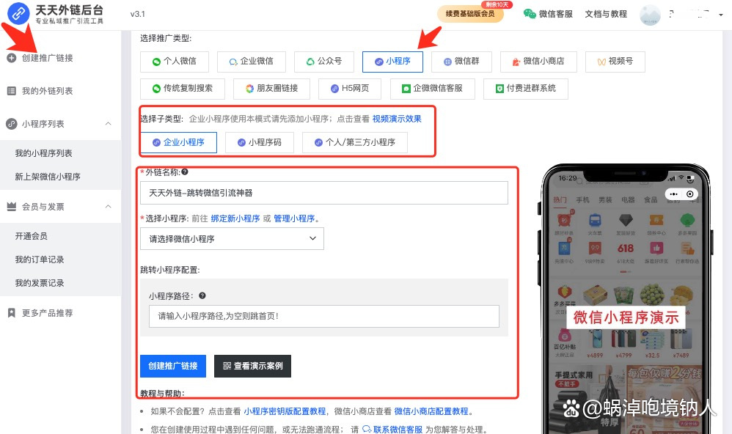Open 我的发票记录 submenu item
Image resolution: width=732 pixels, height=434 pixels.
[x=39, y=283]
